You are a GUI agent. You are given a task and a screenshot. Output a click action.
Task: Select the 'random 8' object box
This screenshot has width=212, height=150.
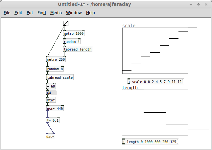(55, 69)
